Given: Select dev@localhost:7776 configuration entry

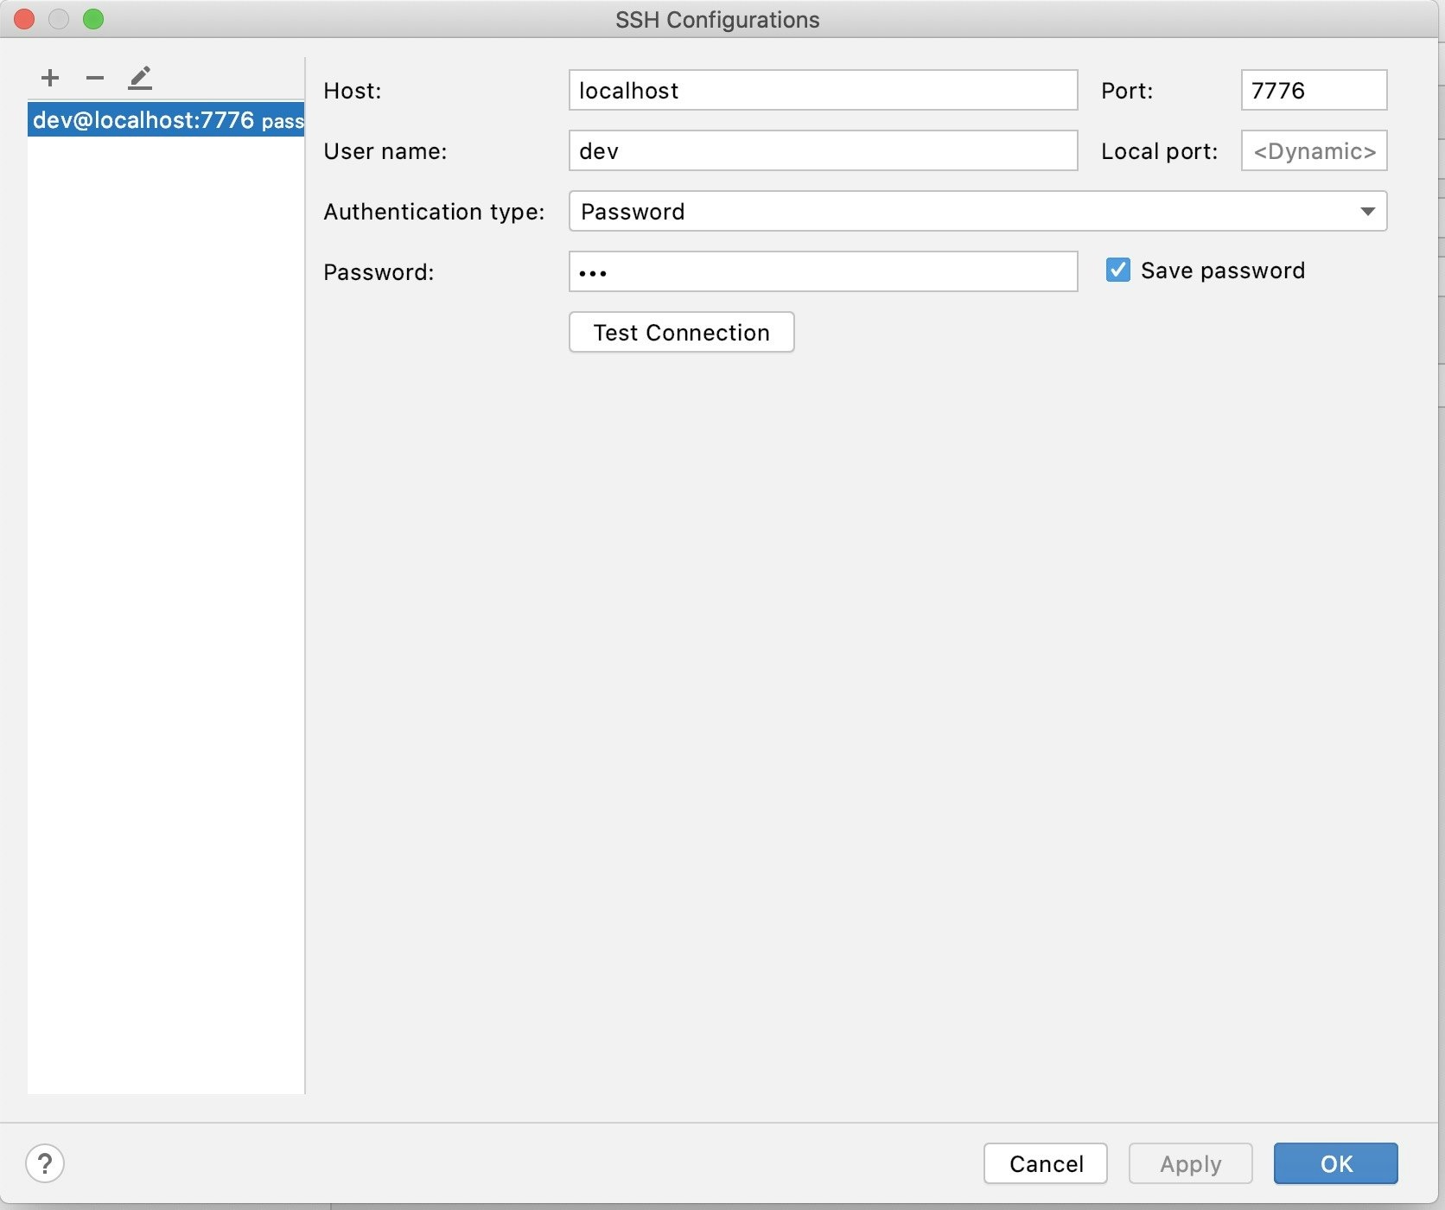Looking at the screenshot, I should (166, 120).
